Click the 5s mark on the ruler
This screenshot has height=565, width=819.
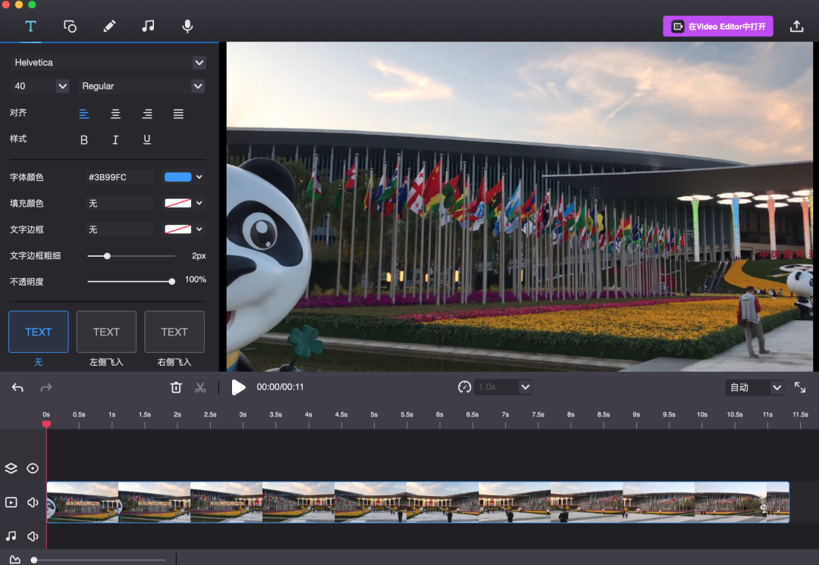point(374,415)
